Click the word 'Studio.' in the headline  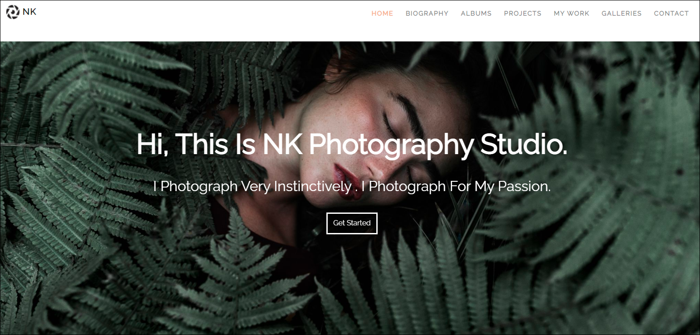tap(523, 145)
